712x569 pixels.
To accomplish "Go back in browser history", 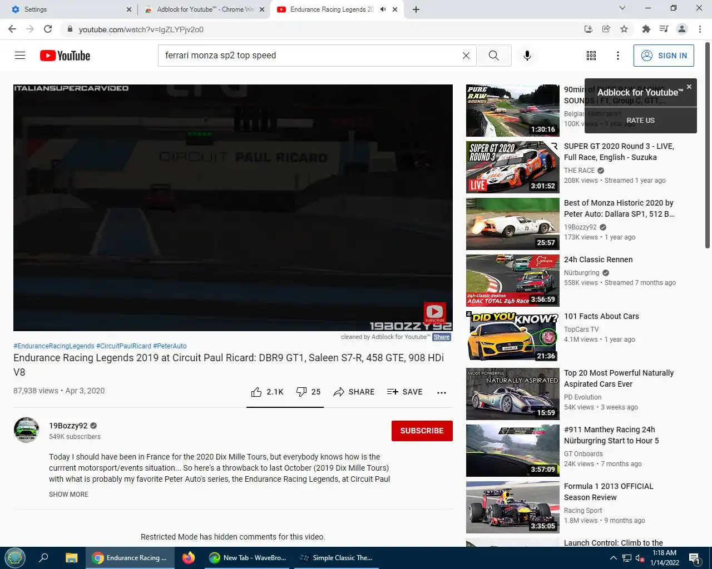I will click(x=12, y=29).
